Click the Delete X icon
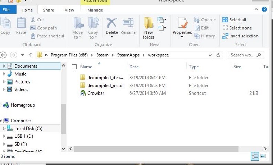This screenshot has height=165, width=273. (112, 23)
